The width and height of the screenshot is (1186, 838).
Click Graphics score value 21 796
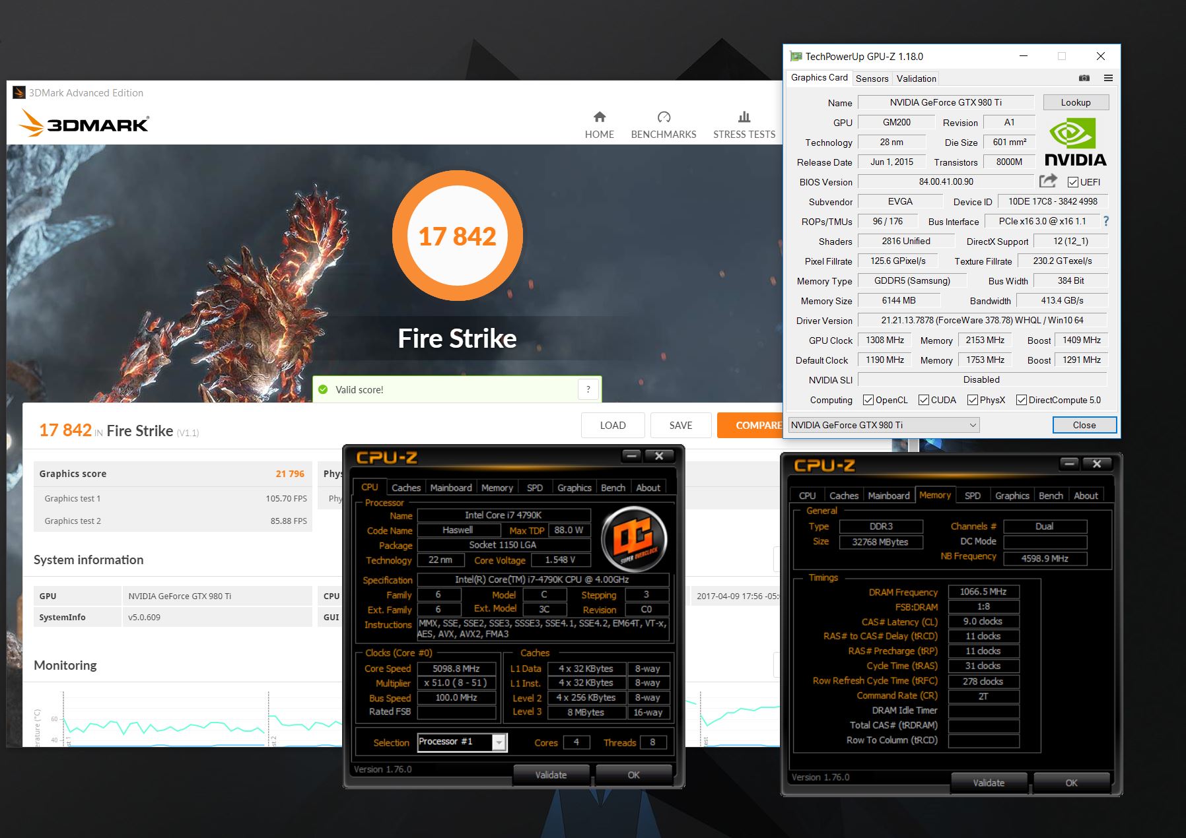pyautogui.click(x=290, y=474)
